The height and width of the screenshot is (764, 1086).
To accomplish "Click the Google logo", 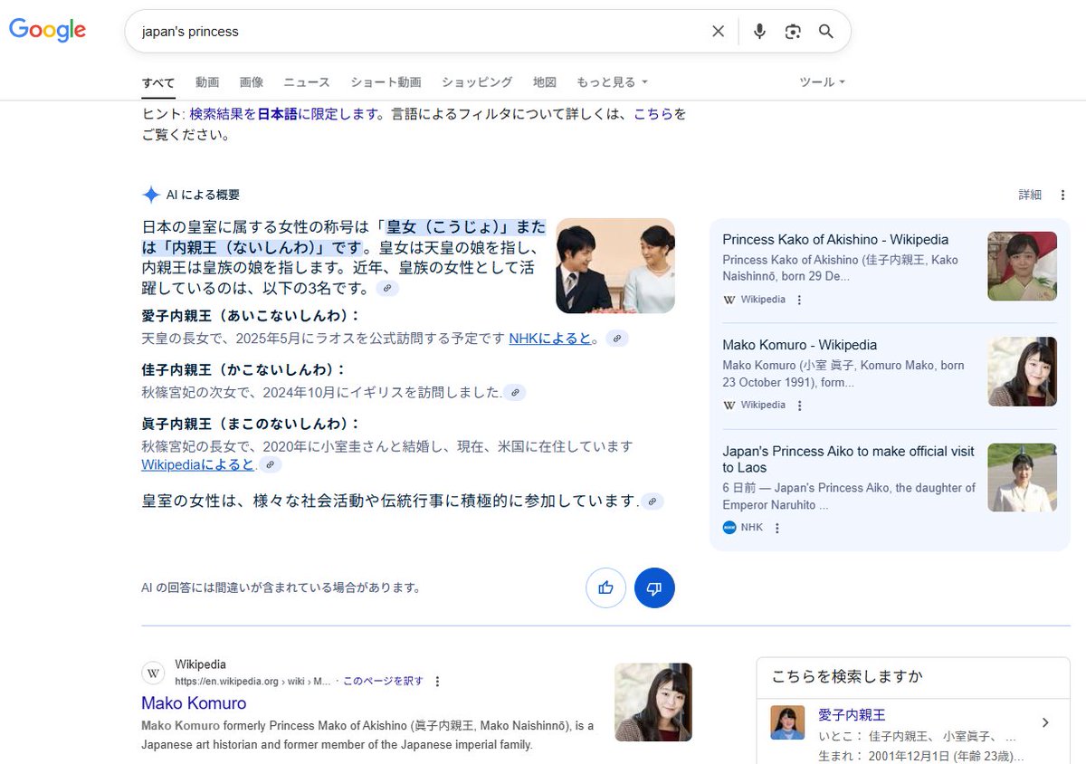I will tap(47, 31).
